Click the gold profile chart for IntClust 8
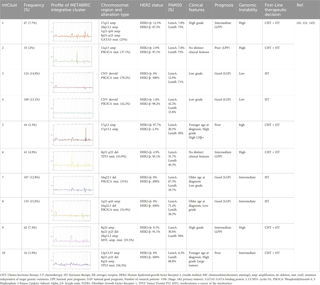This screenshot has width=320, height=285. pyautogui.click(x=71, y=211)
